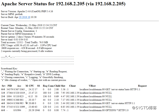Click the Child column header
The image size is (159, 112).
coord(57,86)
